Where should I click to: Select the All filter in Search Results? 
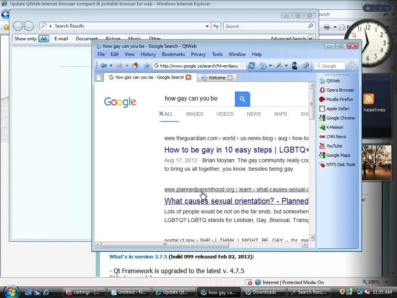click(44, 39)
